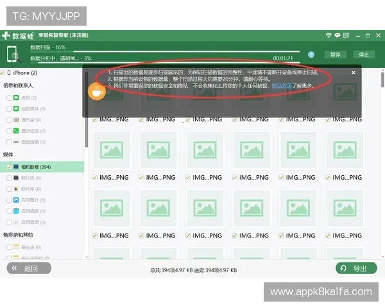The width and height of the screenshot is (385, 308).
Task: Select the 信息 messages icon
Action: click(16, 98)
